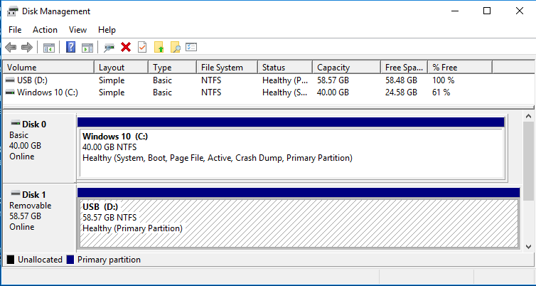This screenshot has width=536, height=286.
Task: Open Help via the blue question mark icon
Action: pos(71,47)
